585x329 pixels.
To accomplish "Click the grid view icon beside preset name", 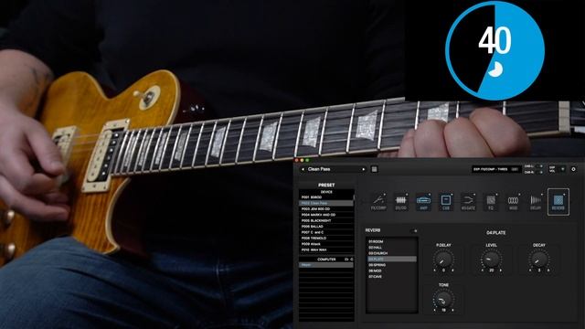I will (x=374, y=169).
